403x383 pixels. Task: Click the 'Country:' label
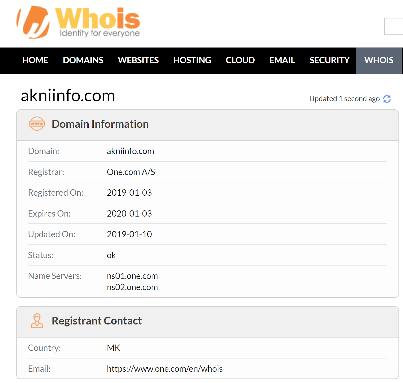pyautogui.click(x=44, y=348)
